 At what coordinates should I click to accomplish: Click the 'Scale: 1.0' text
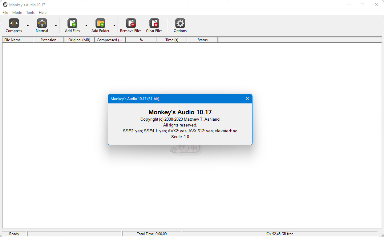pos(180,137)
